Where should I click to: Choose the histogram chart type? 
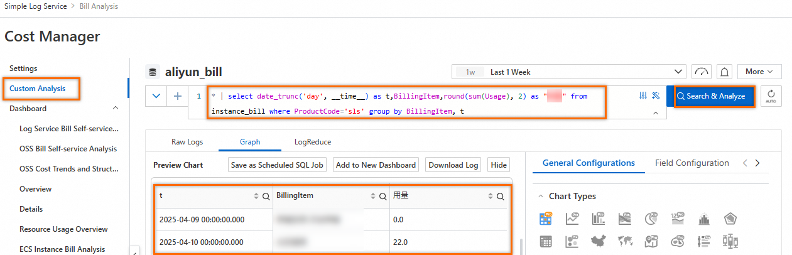(703, 219)
